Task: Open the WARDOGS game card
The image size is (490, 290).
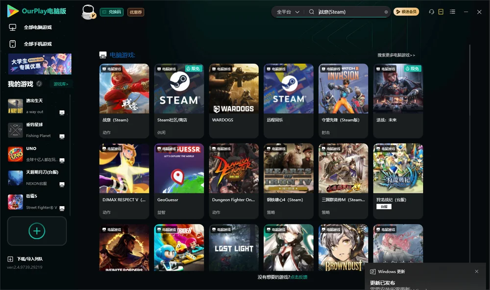Action: 234,101
